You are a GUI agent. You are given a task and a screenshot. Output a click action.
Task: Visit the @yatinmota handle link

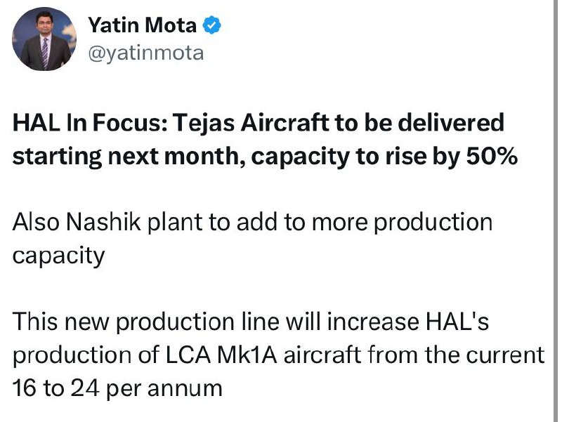click(146, 53)
